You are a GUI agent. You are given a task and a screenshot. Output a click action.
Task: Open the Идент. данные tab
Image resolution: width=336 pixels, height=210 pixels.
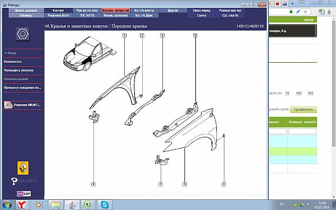coord(26,10)
